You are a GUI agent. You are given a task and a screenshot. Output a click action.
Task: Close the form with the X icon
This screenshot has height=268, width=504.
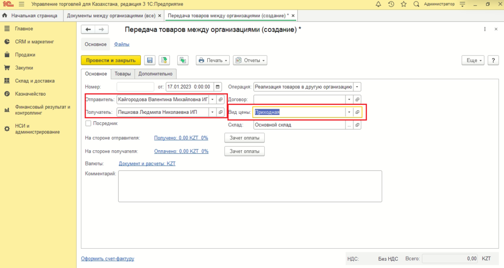(496, 29)
